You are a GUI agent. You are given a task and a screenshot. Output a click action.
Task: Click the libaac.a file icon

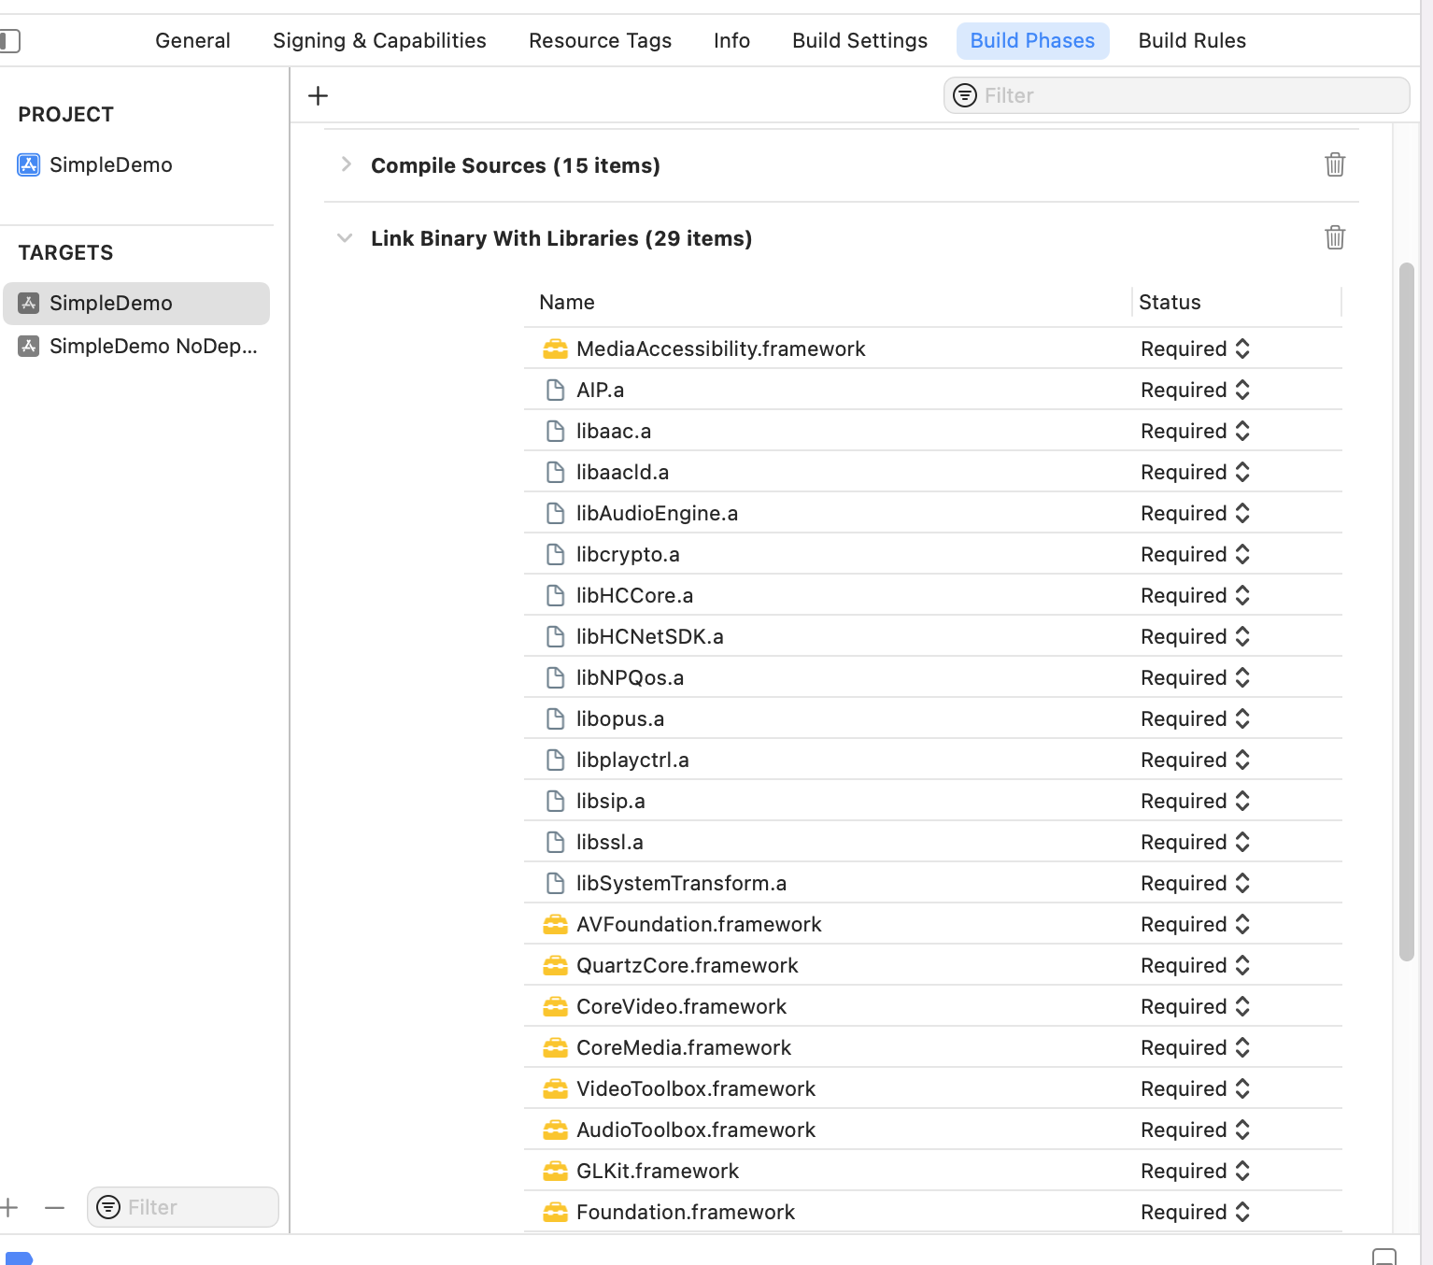[555, 431]
